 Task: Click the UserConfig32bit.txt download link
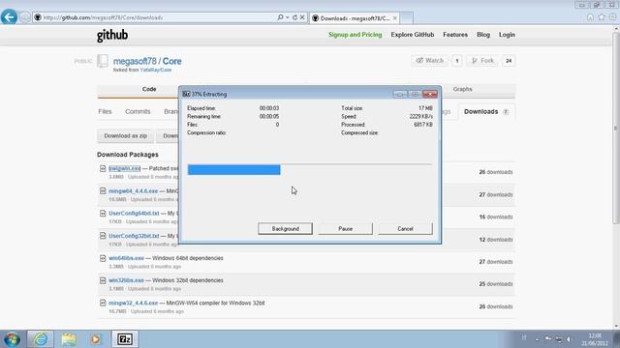[134, 236]
